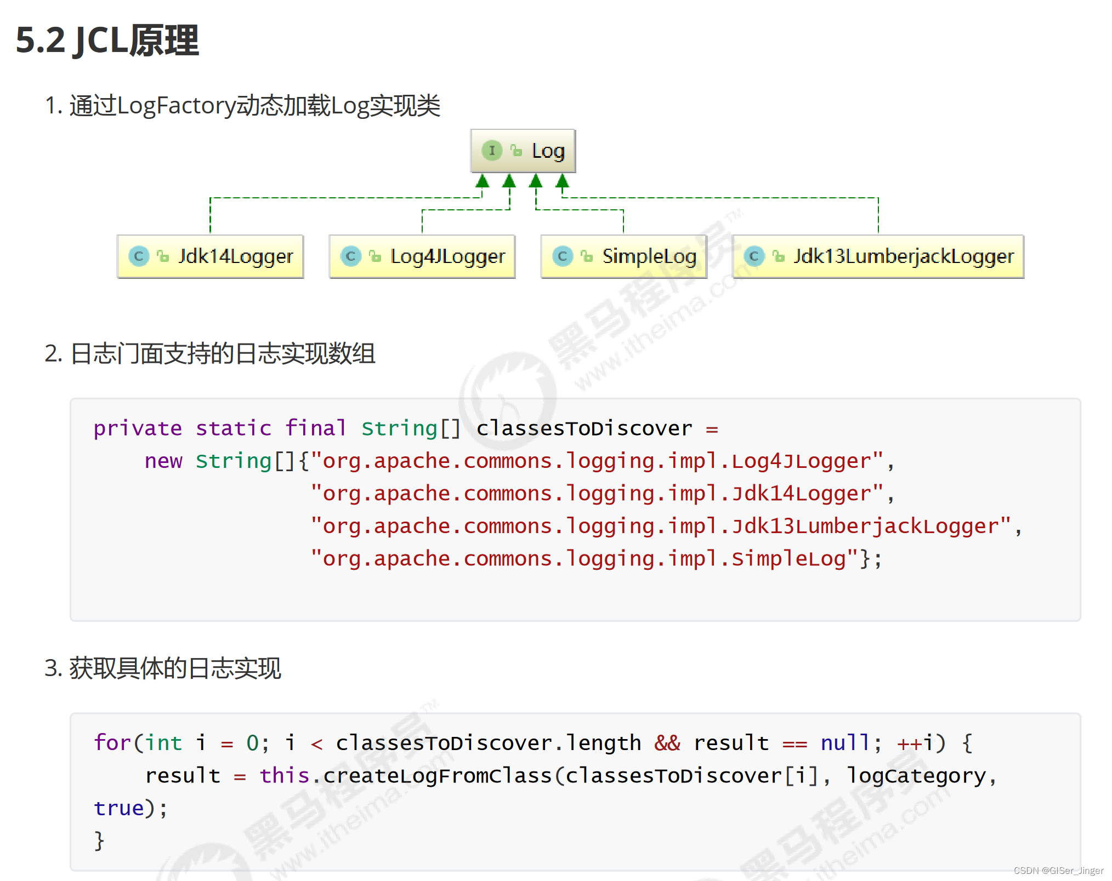Click the 'true);' line in the code
1112x881 pixels.
click(x=131, y=808)
